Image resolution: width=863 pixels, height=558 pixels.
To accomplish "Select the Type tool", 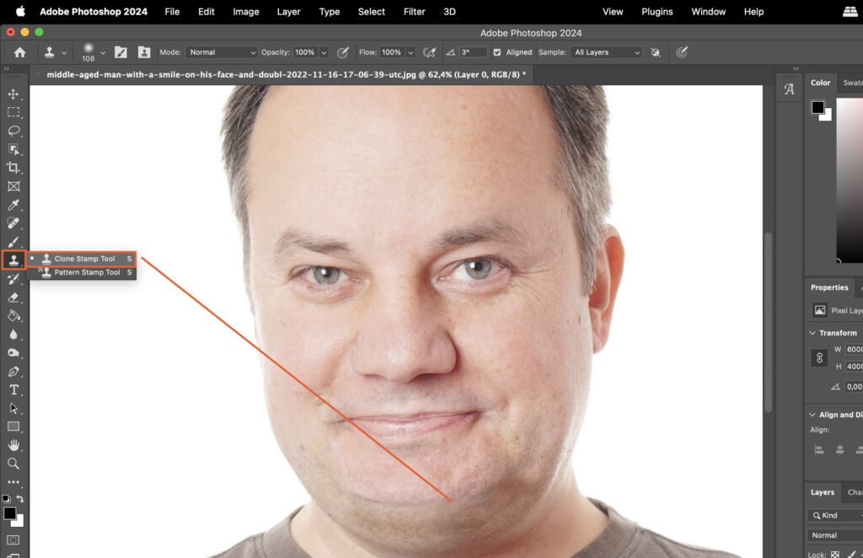I will (13, 389).
